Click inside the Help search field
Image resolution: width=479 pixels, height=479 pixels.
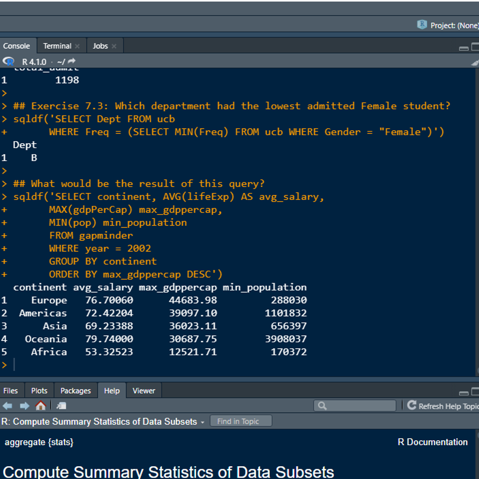(355, 406)
